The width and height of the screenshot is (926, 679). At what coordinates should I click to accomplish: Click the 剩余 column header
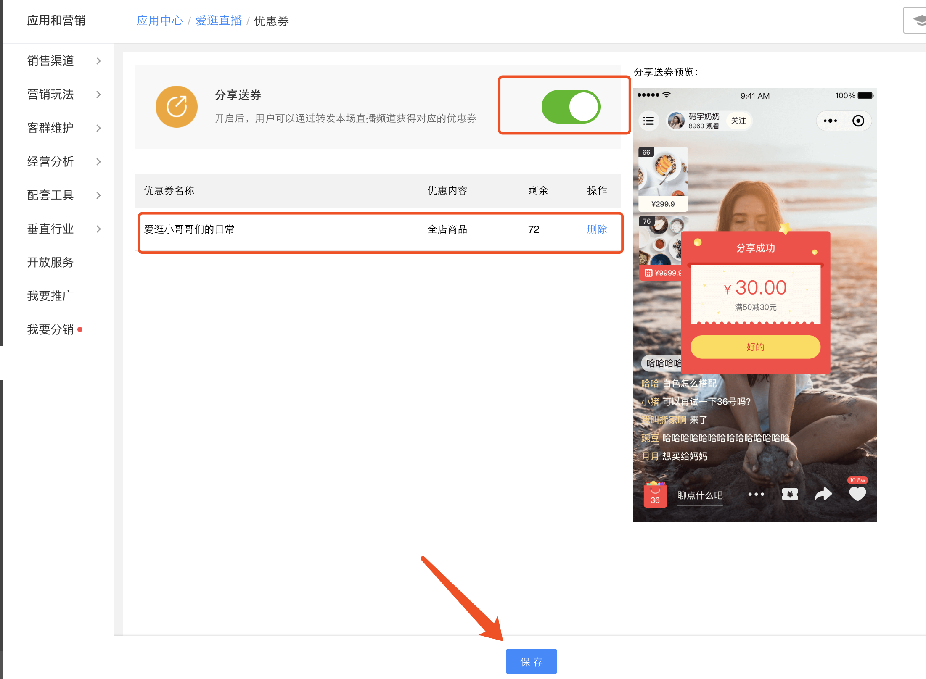(x=538, y=191)
